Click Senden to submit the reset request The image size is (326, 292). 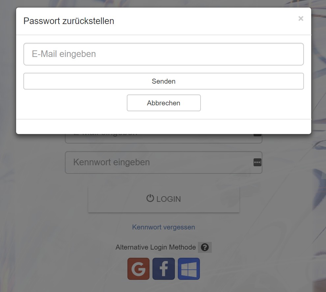(x=164, y=81)
